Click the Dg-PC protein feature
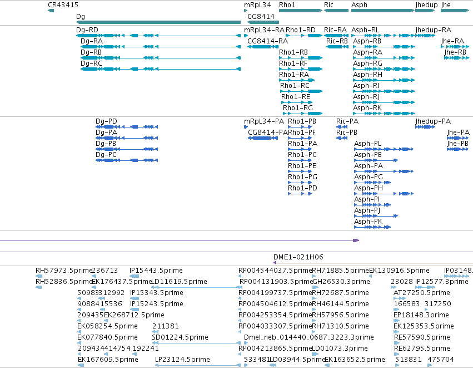The image size is (473, 368). 127,160
